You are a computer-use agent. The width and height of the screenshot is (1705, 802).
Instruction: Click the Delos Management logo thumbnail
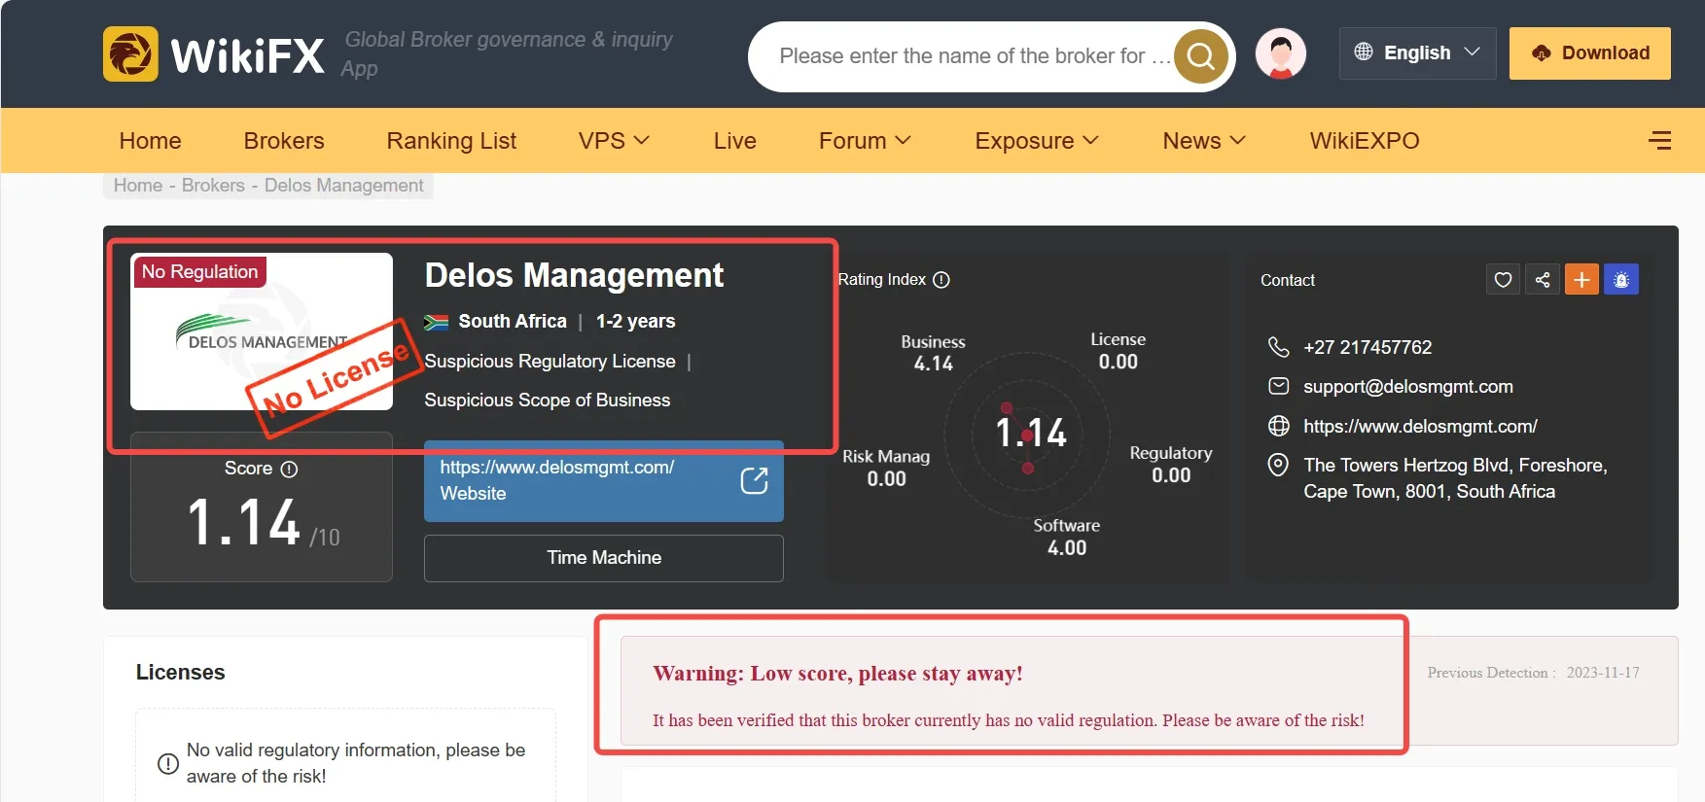262,331
